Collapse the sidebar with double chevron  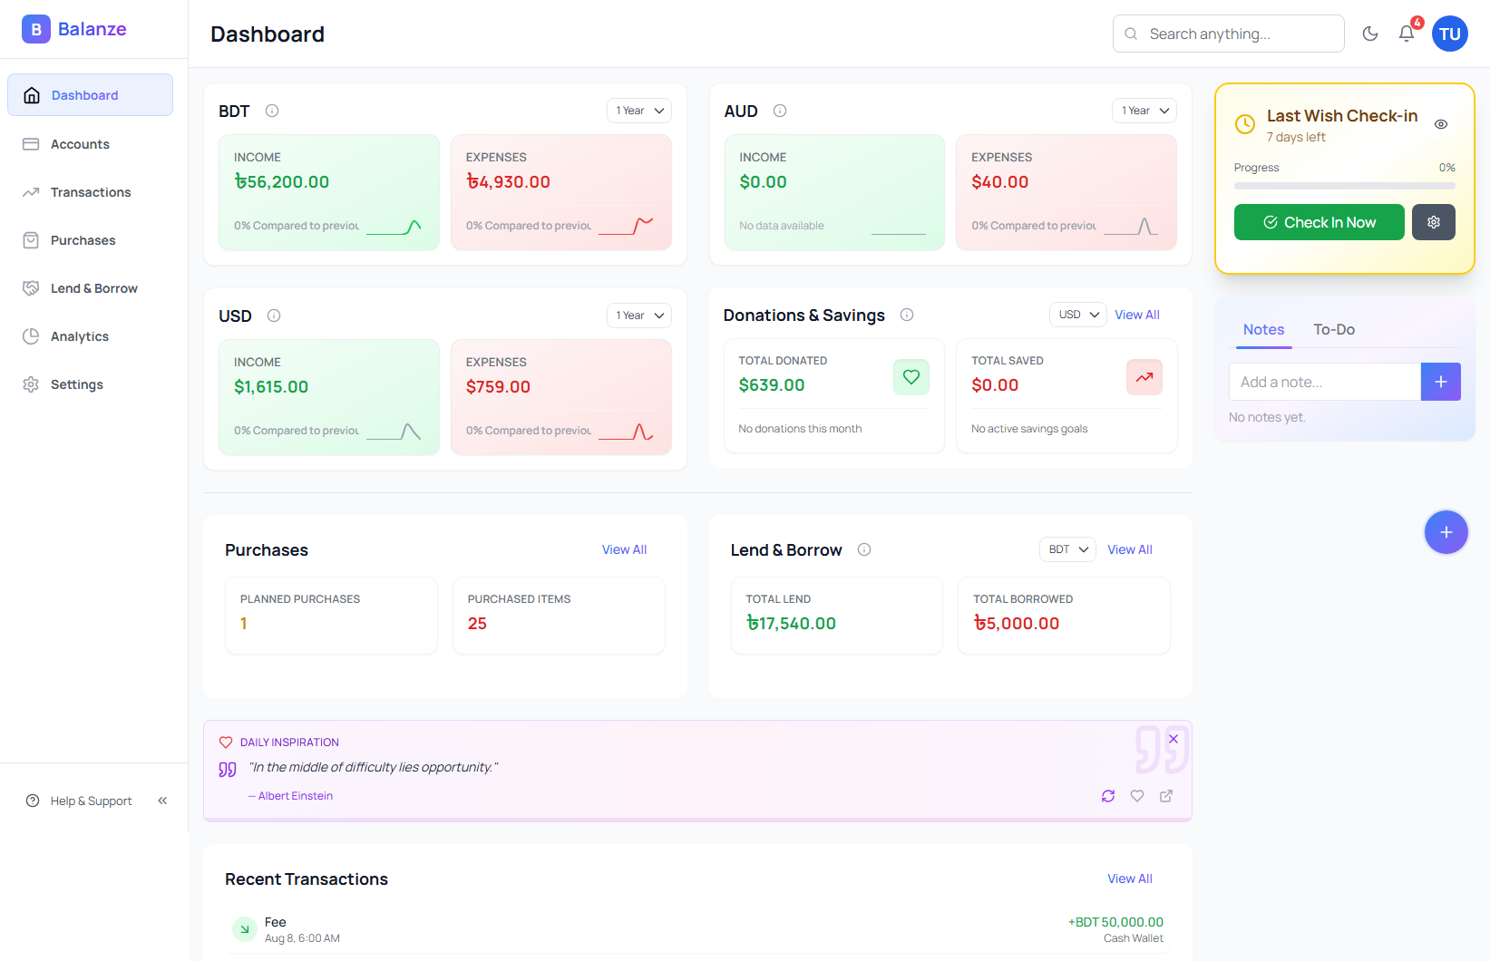pyautogui.click(x=162, y=801)
